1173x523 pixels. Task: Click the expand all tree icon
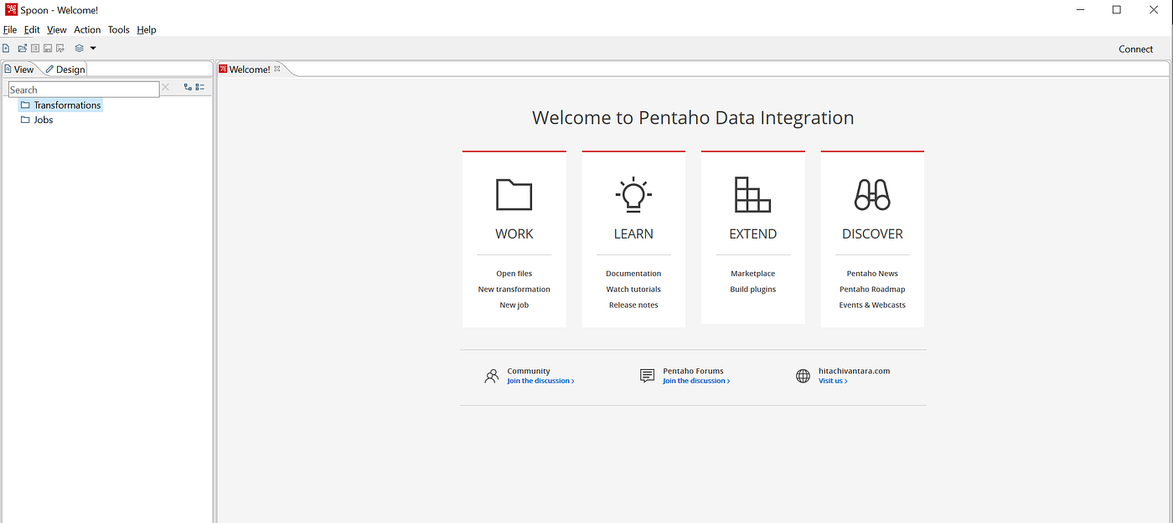pyautogui.click(x=188, y=87)
